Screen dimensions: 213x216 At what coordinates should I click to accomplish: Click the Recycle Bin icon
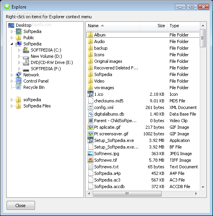click(19, 87)
